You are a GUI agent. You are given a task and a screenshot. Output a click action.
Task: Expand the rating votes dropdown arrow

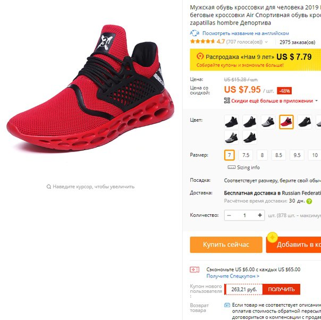pyautogui.click(x=266, y=42)
